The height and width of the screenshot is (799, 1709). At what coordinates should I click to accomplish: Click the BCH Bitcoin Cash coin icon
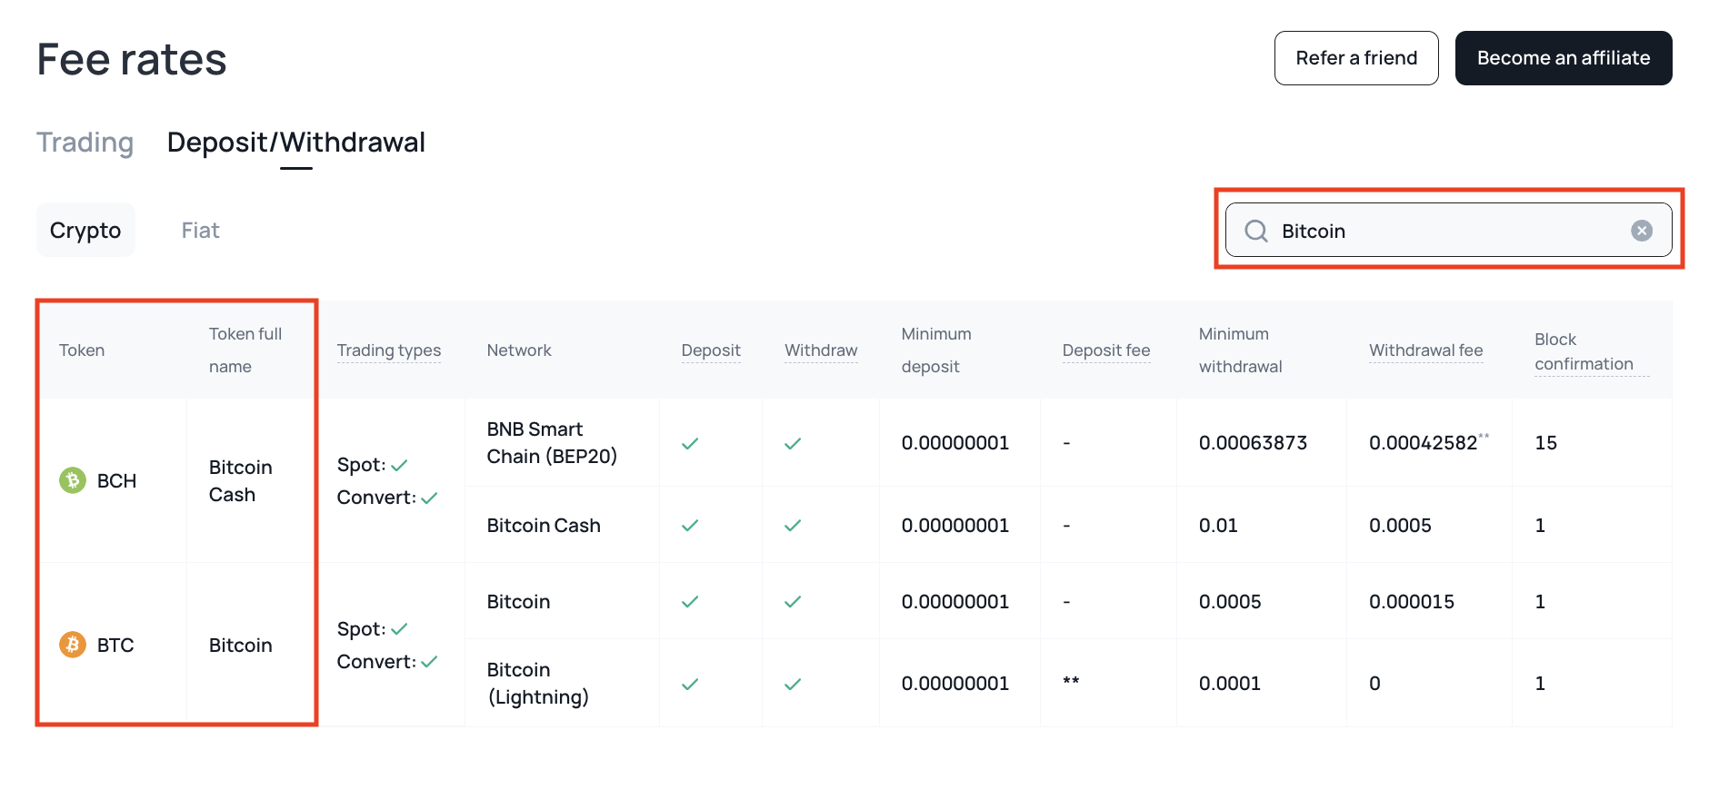coord(73,480)
